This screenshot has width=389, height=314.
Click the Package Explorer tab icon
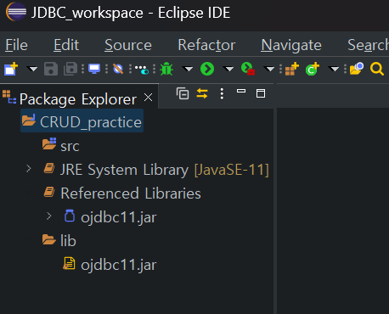[9, 97]
